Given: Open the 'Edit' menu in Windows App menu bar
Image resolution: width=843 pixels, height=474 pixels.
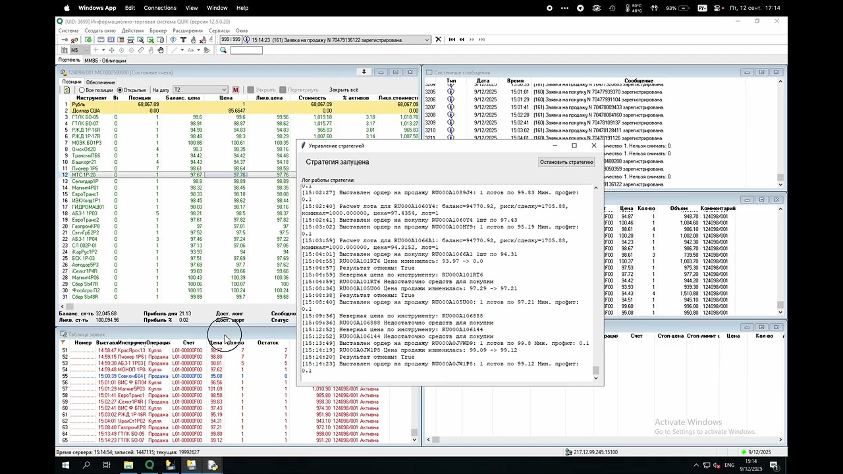Looking at the screenshot, I should 130,8.
